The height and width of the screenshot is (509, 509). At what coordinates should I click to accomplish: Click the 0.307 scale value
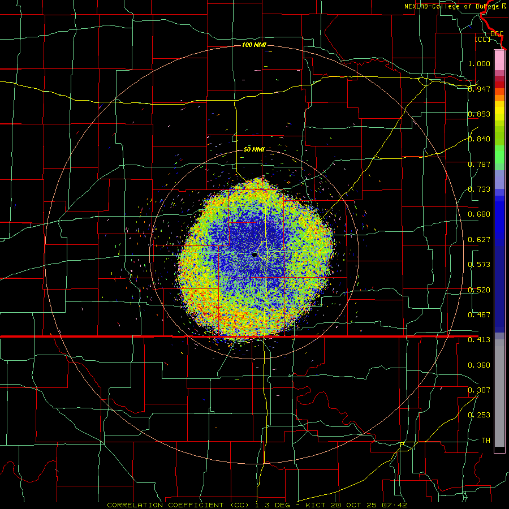479,390
